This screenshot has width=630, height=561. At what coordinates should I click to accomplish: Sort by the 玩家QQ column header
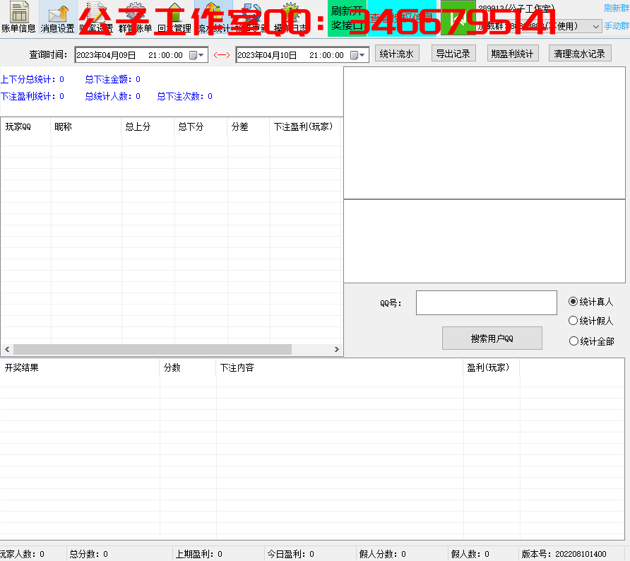point(25,126)
